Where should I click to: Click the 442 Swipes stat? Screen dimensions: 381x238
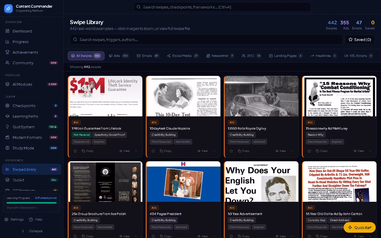[x=332, y=25]
